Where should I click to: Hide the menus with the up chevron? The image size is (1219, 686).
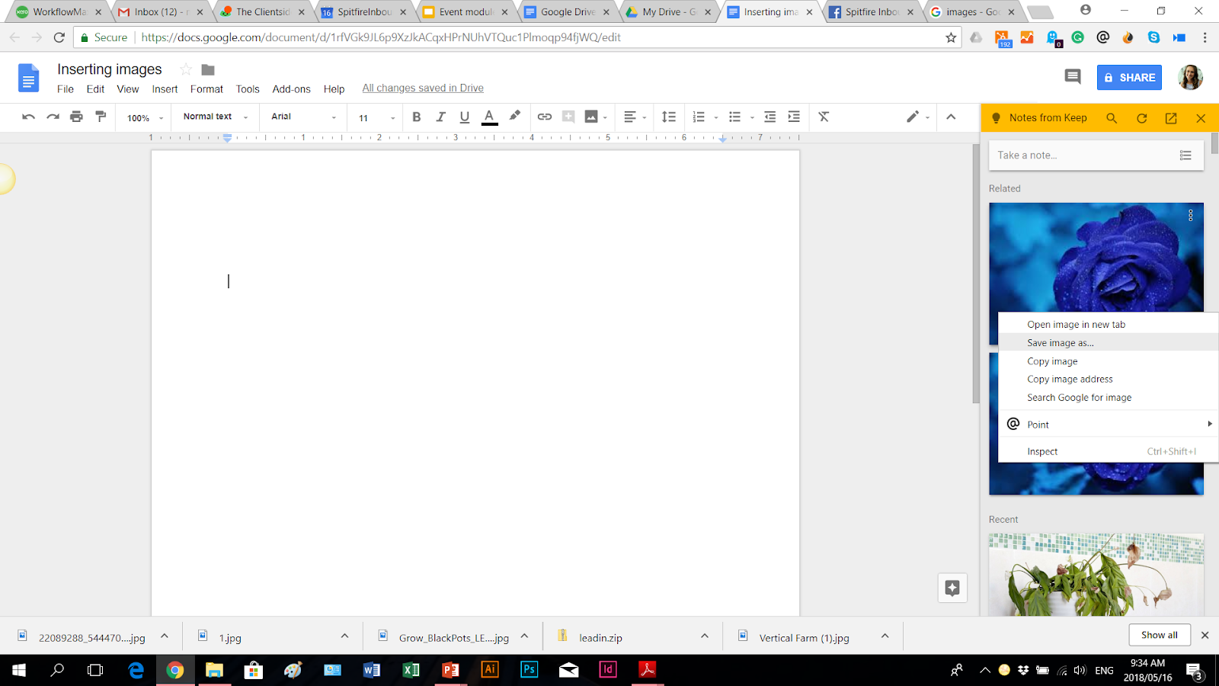(x=951, y=117)
